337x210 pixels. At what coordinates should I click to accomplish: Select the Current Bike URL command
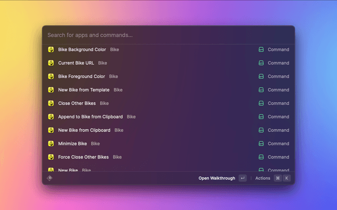coord(76,63)
